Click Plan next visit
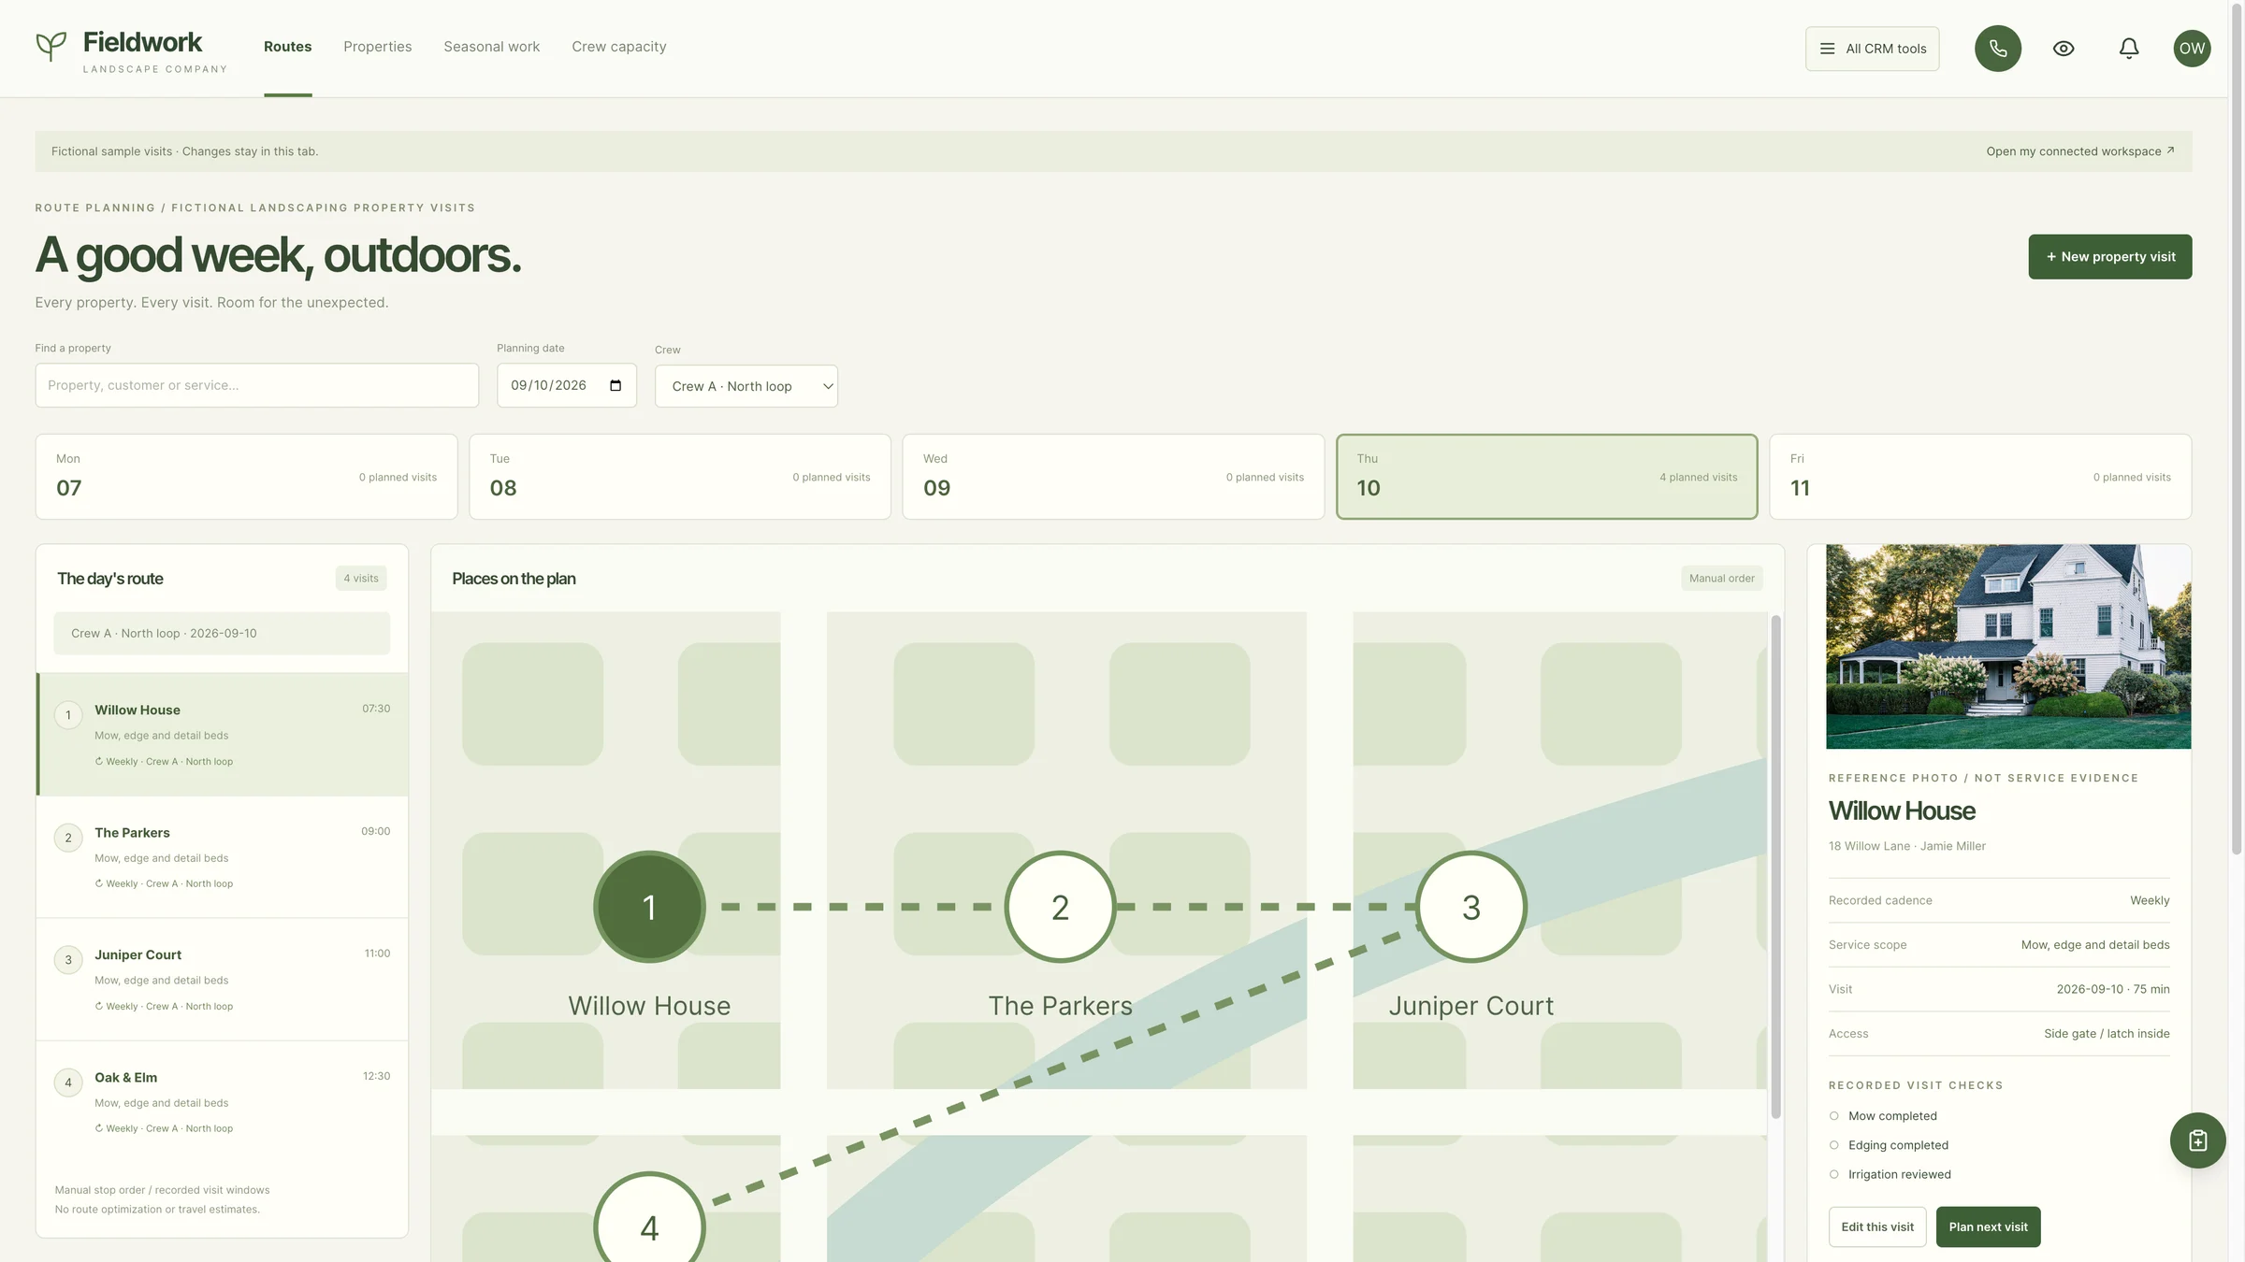 click(1989, 1227)
